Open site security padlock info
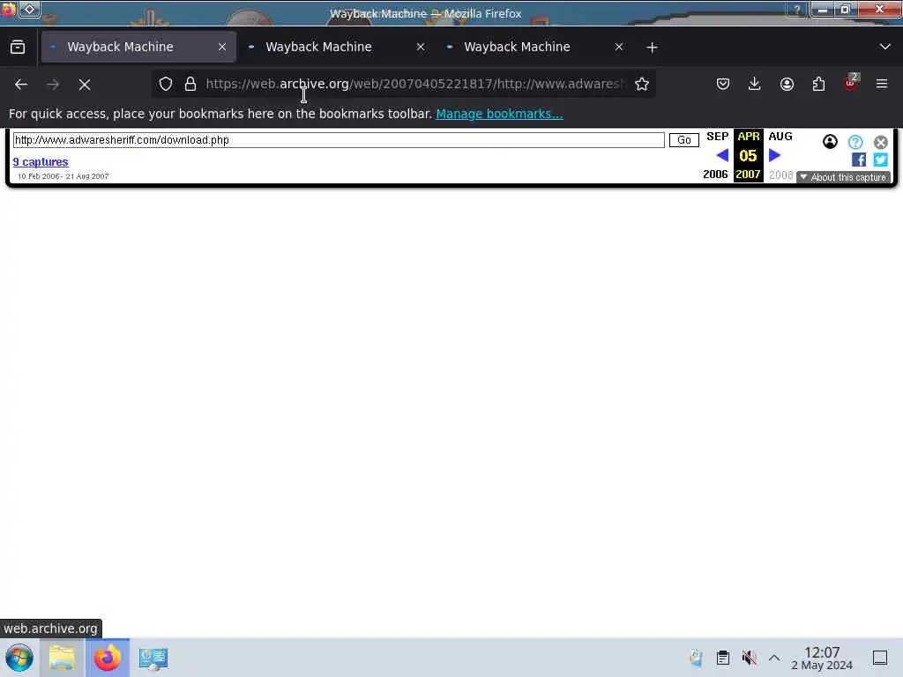The height and width of the screenshot is (677, 903). [x=190, y=84]
